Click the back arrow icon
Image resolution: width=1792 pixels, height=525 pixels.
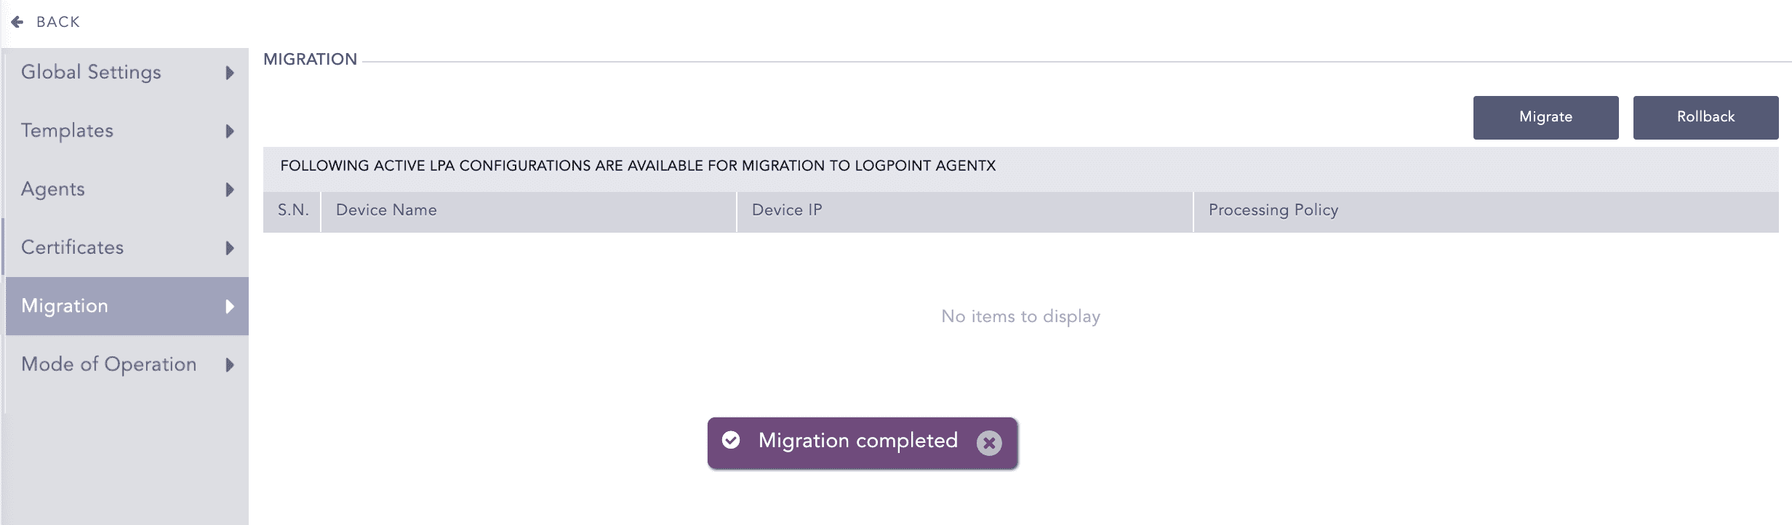pyautogui.click(x=16, y=21)
